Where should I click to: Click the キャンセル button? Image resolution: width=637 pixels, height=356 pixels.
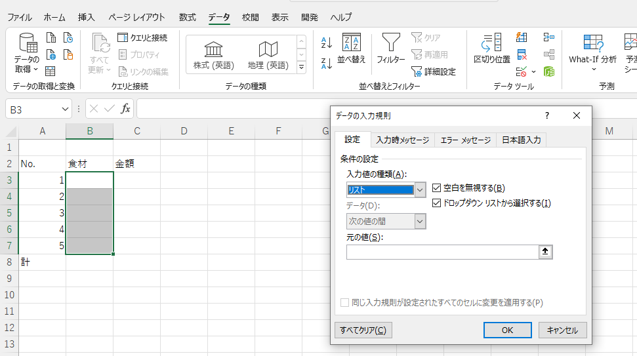coord(563,330)
